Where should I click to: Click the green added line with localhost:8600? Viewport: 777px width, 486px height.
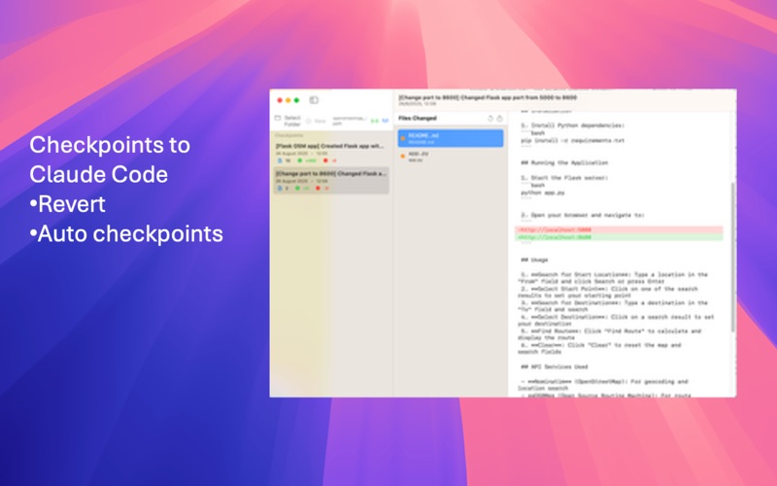[x=619, y=237]
